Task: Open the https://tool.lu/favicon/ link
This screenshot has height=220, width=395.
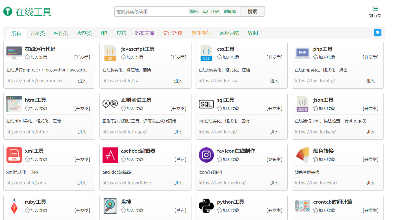Action: pyautogui.click(x=222, y=183)
